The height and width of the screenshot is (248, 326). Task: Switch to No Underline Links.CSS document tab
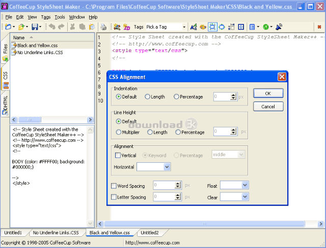56,232
